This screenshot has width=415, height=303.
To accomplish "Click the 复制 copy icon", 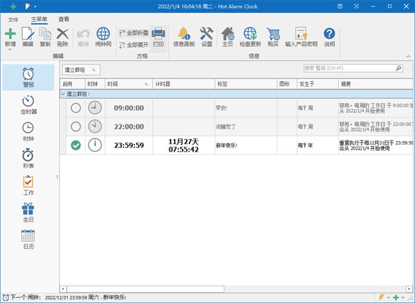I will click(x=45, y=34).
